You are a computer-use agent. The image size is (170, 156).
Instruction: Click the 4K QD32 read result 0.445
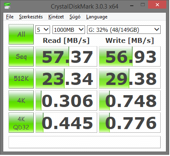pos(66,123)
